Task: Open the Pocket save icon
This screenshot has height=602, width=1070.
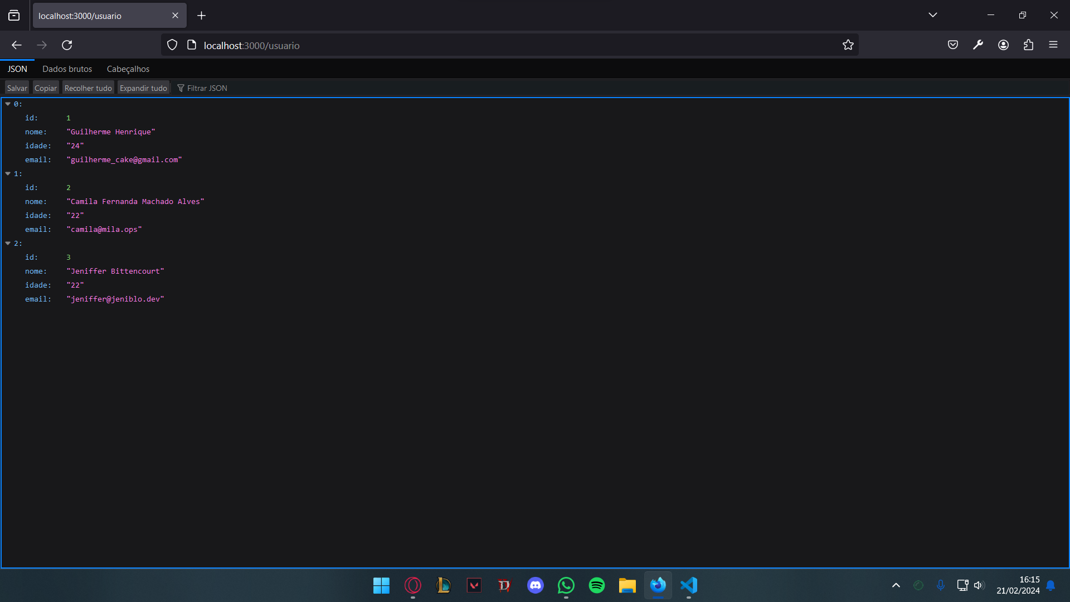Action: [x=953, y=45]
